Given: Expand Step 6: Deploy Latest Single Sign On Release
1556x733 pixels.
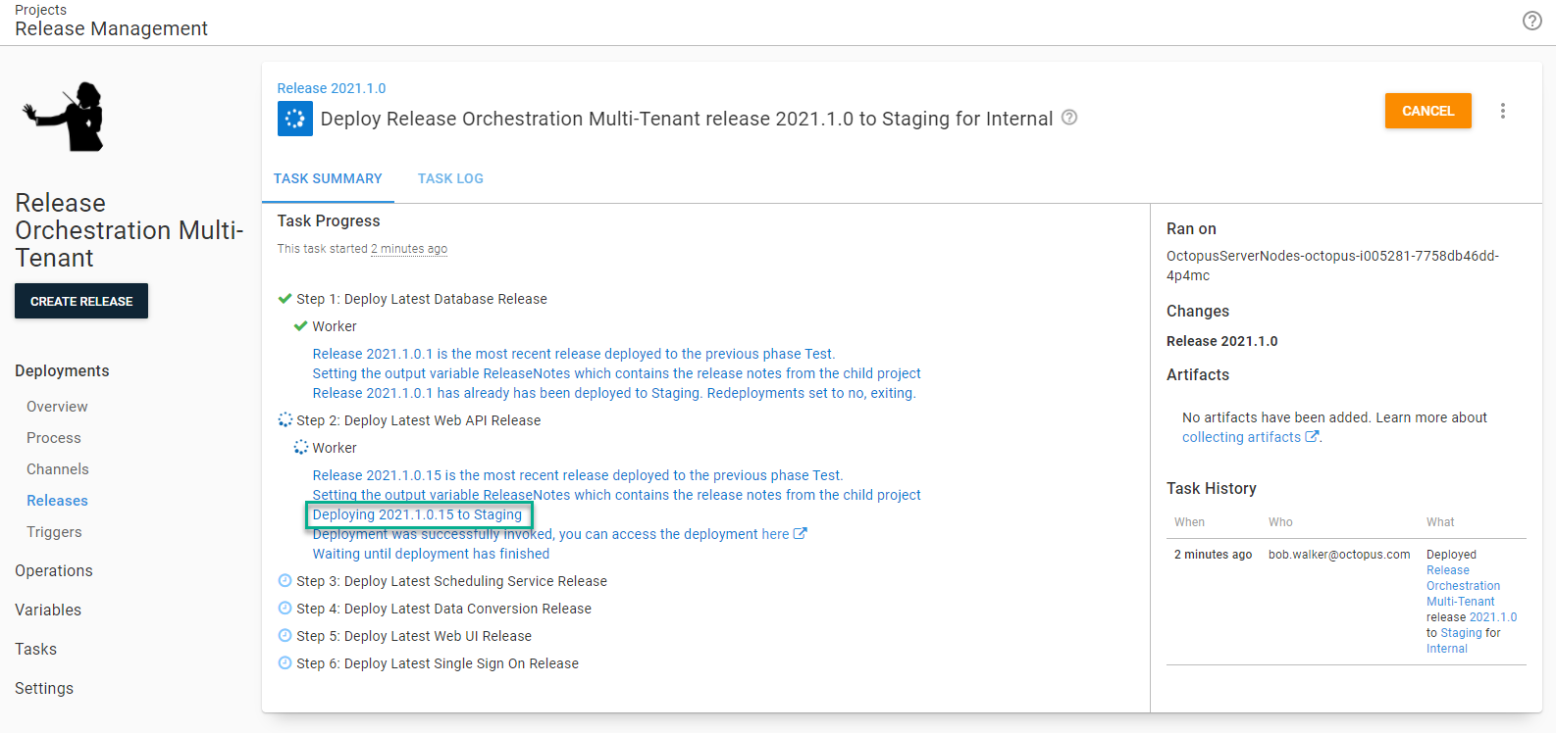Looking at the screenshot, I should click(x=437, y=663).
